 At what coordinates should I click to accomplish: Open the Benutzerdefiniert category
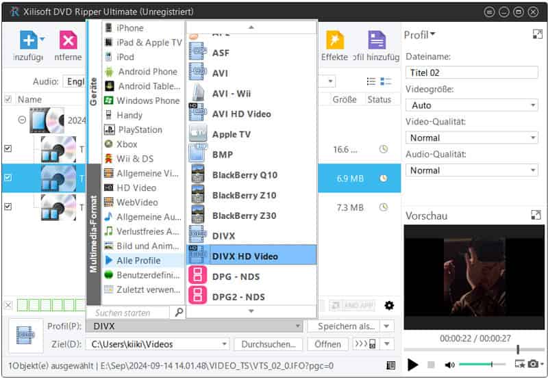pos(143,275)
